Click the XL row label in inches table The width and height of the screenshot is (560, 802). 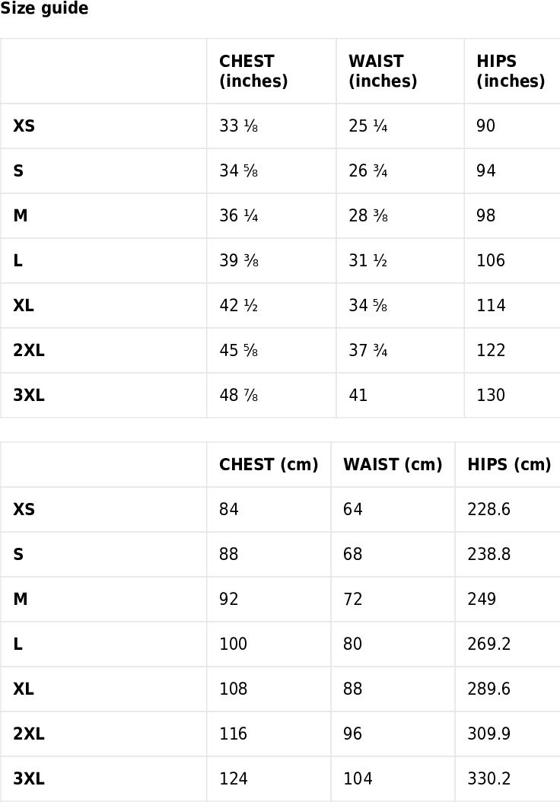tap(24, 305)
